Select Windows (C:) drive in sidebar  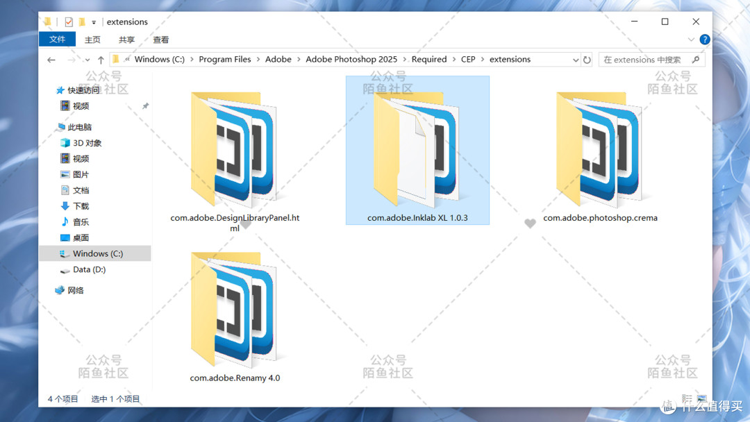(x=94, y=253)
